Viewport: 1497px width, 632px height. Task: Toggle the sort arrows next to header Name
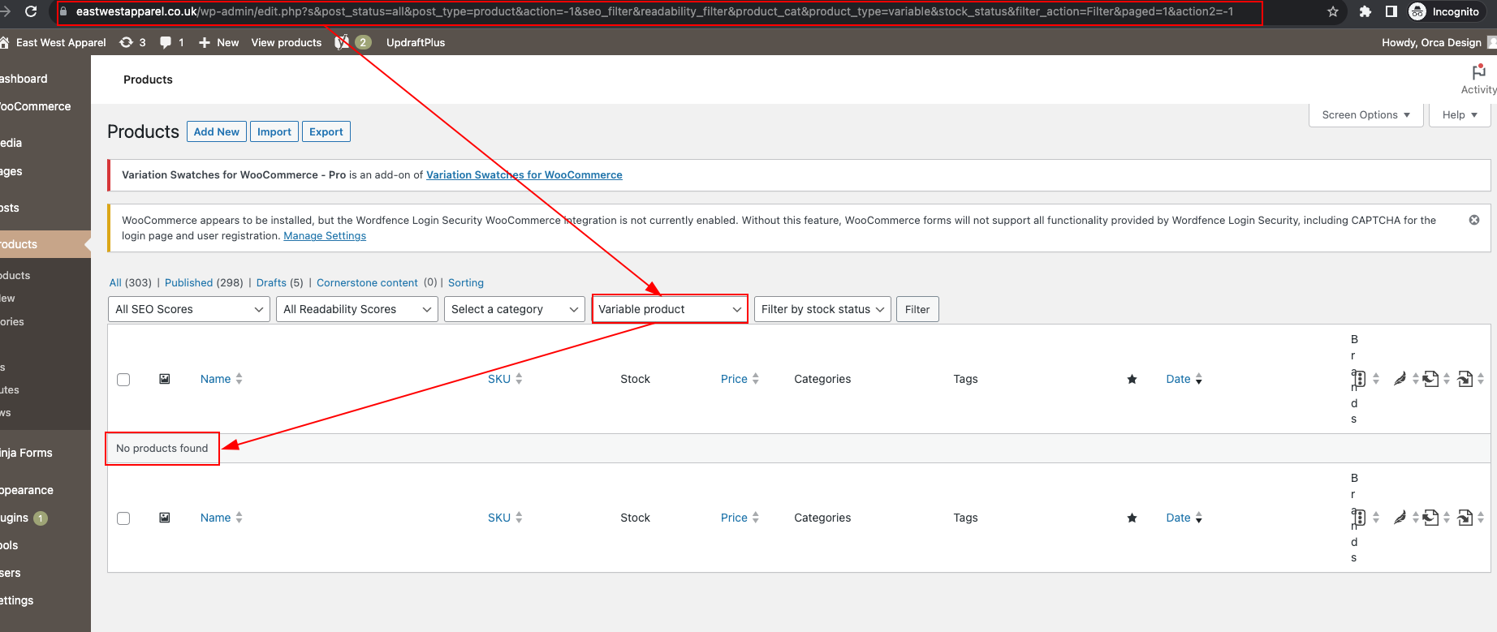coord(239,379)
